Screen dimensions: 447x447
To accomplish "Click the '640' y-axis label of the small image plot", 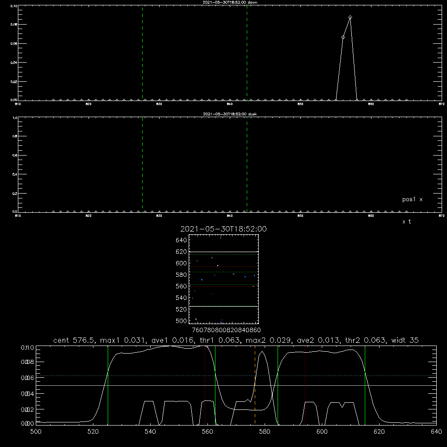I will 181,240.
